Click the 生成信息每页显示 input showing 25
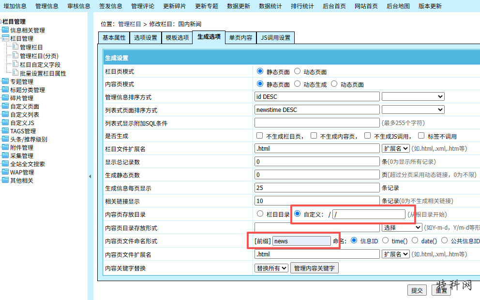This screenshot has height=300, width=480. (317, 188)
